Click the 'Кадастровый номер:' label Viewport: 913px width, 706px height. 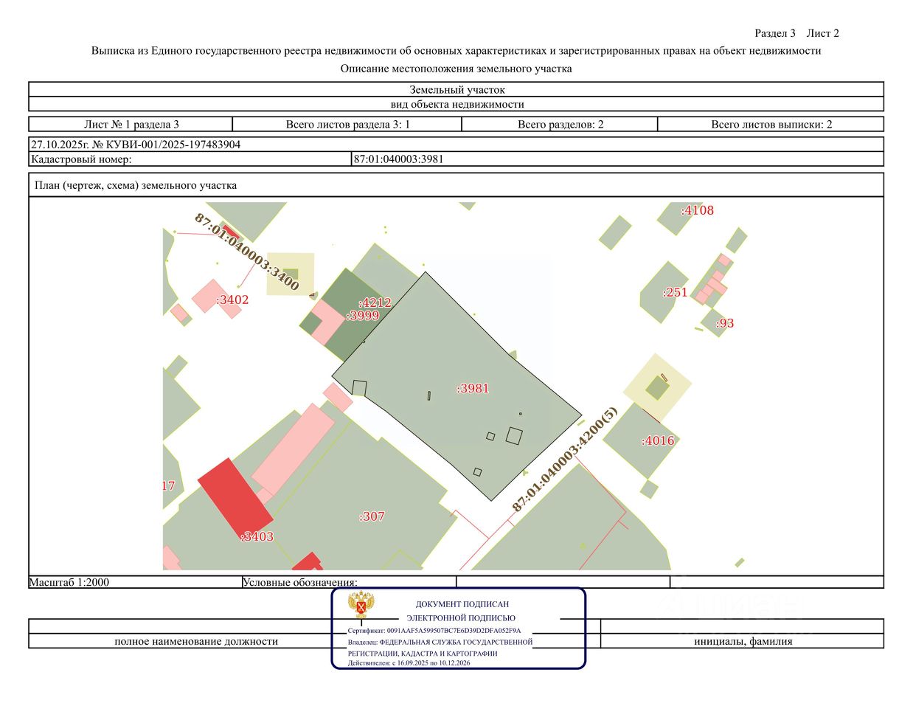81,159
